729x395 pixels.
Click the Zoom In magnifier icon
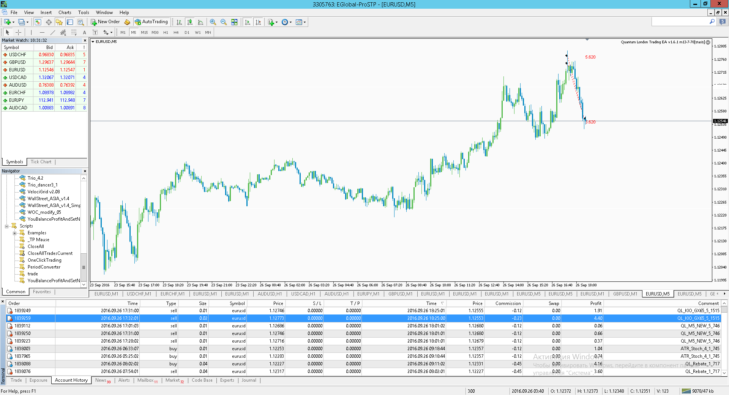click(213, 22)
